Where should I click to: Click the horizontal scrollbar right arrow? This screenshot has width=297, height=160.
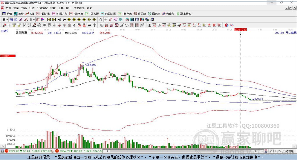(255, 151)
